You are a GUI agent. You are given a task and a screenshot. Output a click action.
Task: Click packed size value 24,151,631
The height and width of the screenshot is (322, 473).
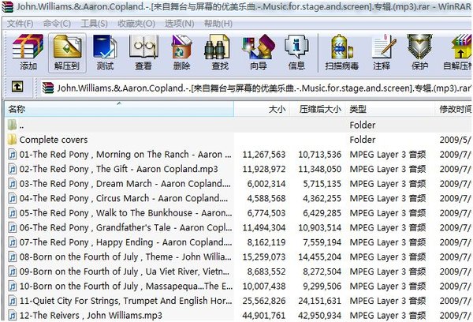(x=320, y=301)
